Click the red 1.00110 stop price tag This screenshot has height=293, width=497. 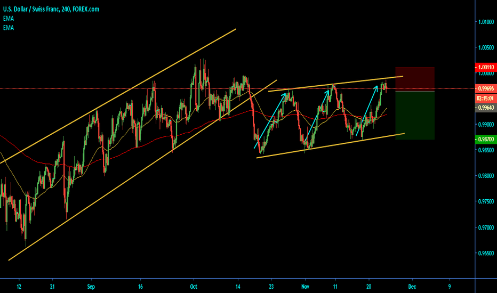[485, 68]
